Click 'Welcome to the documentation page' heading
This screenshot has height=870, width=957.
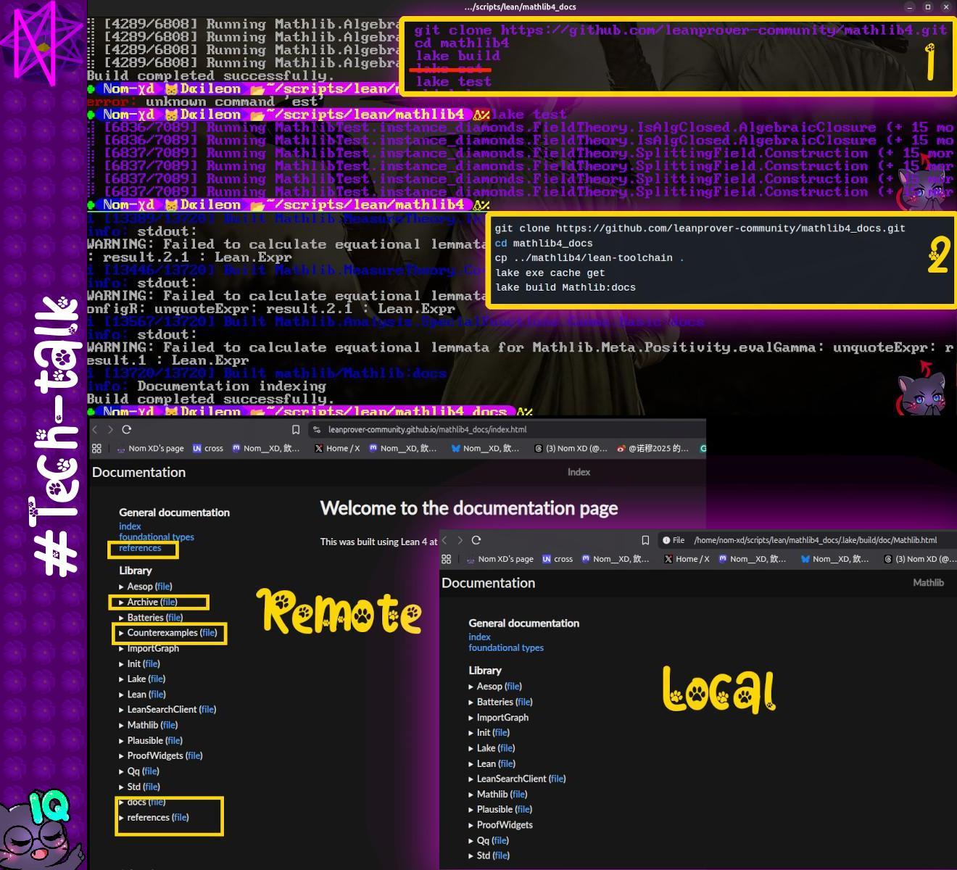point(469,508)
